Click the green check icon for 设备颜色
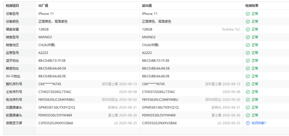289x136 pixels. click(x=248, y=21)
